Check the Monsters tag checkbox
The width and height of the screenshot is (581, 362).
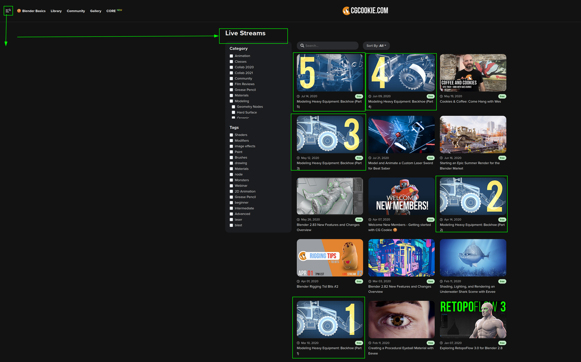pos(231,180)
